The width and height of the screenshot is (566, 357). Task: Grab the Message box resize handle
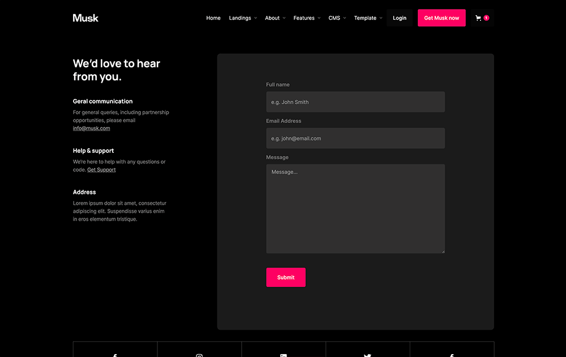pos(443,251)
